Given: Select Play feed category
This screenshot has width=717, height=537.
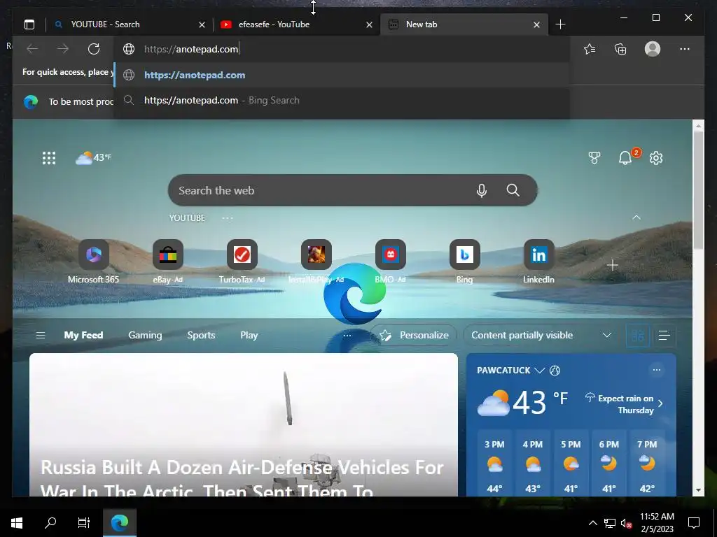Looking at the screenshot, I should pyautogui.click(x=249, y=335).
